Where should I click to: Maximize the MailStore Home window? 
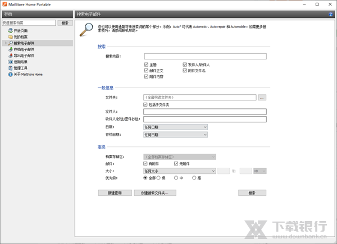[x=317, y=4]
